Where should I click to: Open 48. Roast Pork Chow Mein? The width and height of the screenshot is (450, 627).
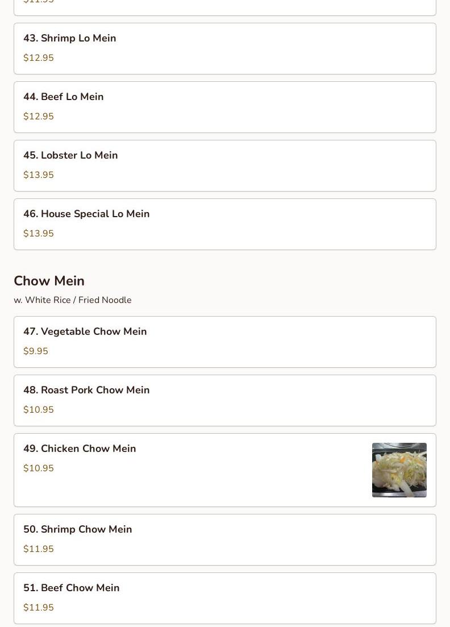[224, 400]
